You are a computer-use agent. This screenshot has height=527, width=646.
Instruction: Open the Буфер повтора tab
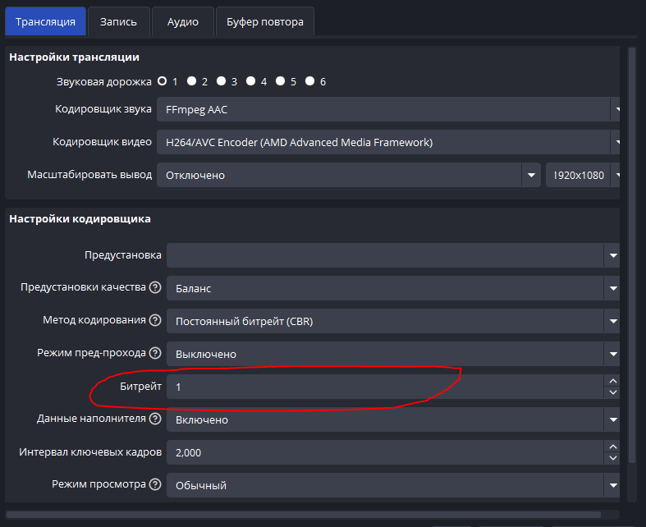[x=265, y=21]
